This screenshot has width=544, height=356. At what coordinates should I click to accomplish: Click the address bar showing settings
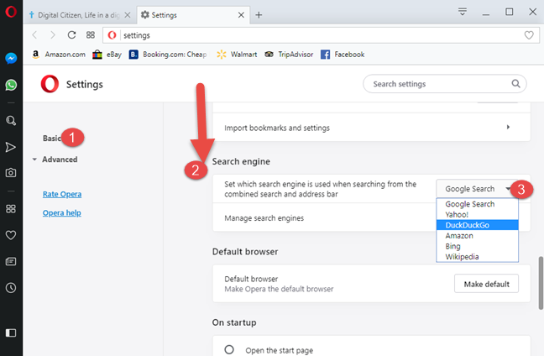point(319,35)
